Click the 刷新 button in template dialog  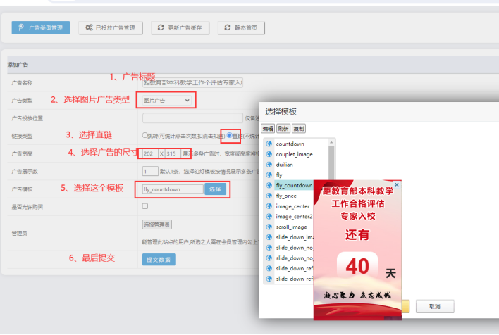[x=283, y=129]
